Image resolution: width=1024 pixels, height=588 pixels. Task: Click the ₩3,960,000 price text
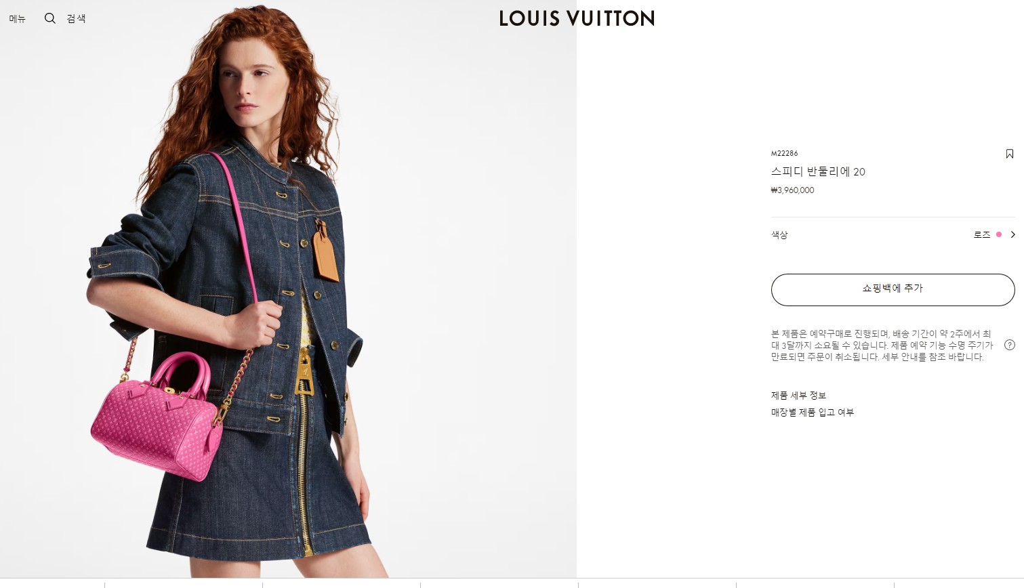(x=792, y=190)
